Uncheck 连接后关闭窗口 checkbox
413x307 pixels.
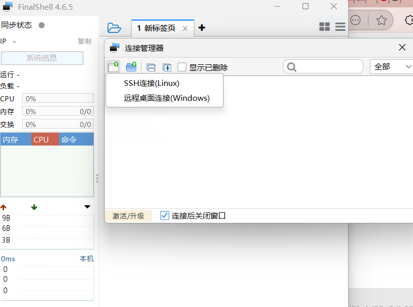pyautogui.click(x=165, y=215)
